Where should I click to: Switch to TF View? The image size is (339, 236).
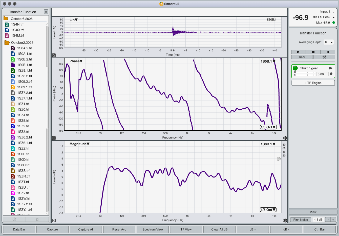click(186, 229)
